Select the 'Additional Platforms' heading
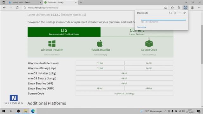This screenshot has height=114, width=203. click(47, 103)
